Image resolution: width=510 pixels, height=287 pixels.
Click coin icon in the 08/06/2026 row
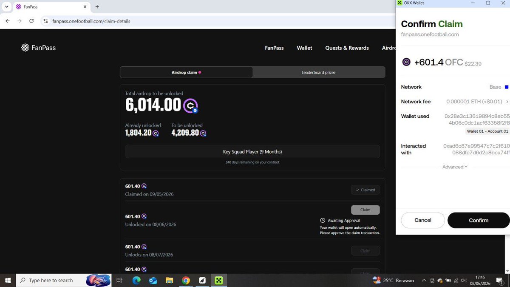click(x=144, y=216)
